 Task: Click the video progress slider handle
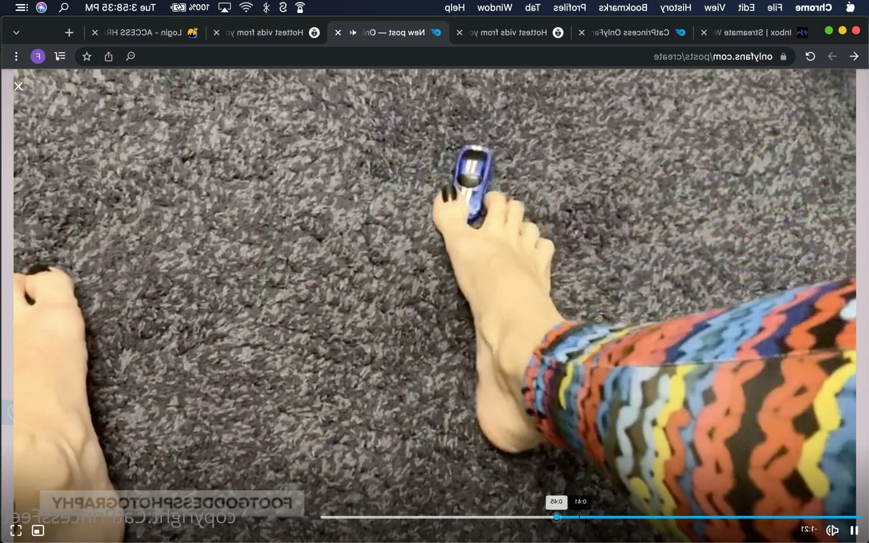(557, 517)
